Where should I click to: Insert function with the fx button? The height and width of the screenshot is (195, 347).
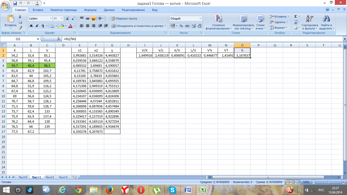(x=59, y=39)
